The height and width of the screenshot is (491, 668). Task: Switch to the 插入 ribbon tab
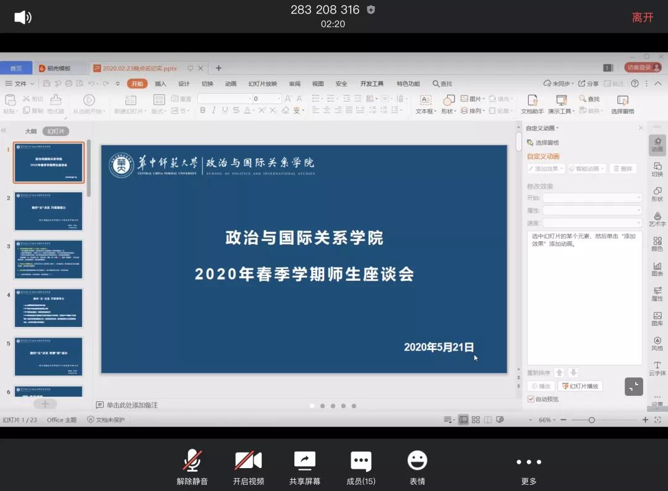point(160,83)
